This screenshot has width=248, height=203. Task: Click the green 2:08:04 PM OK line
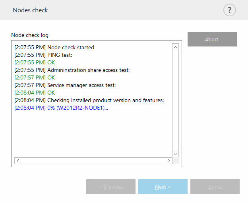35,93
